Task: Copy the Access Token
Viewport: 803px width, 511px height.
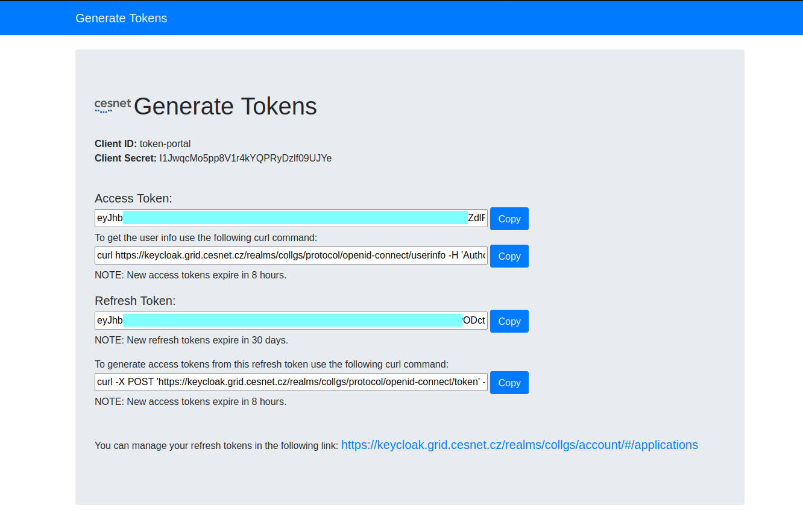Action: [x=509, y=218]
